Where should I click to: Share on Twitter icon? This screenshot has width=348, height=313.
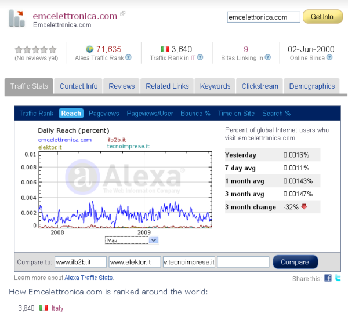tap(338, 278)
